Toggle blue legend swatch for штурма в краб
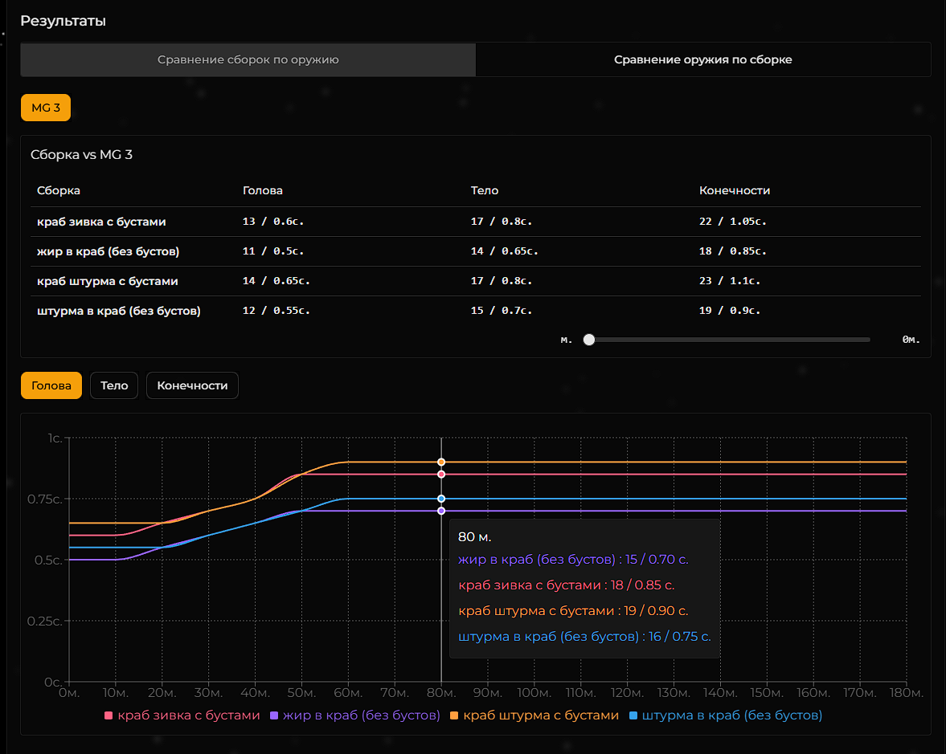Viewport: 946px width, 754px height. (633, 715)
